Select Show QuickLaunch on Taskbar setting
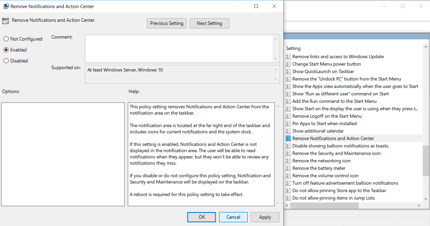 click(323, 71)
